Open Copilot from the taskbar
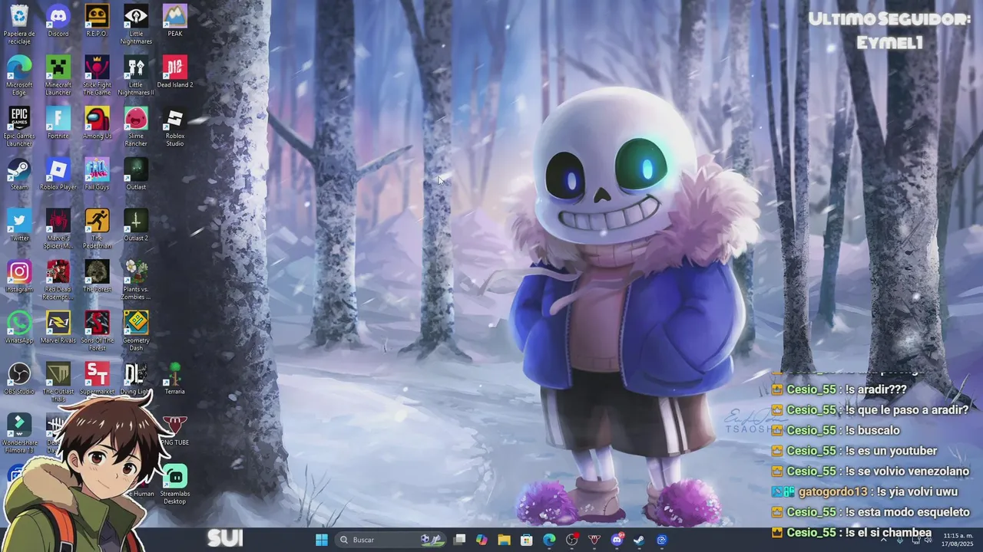983x552 pixels. click(x=482, y=540)
